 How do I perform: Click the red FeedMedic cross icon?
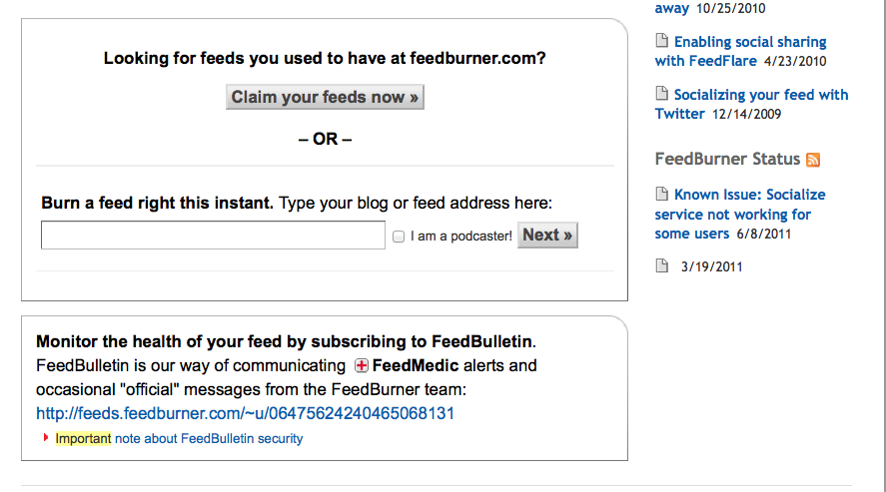pyautogui.click(x=361, y=366)
